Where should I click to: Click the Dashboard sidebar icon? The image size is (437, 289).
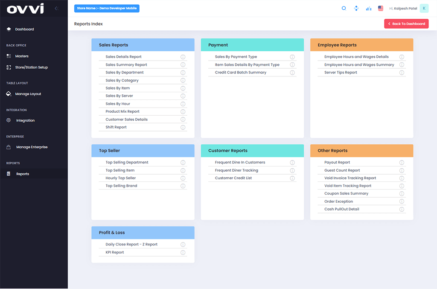tap(9, 29)
